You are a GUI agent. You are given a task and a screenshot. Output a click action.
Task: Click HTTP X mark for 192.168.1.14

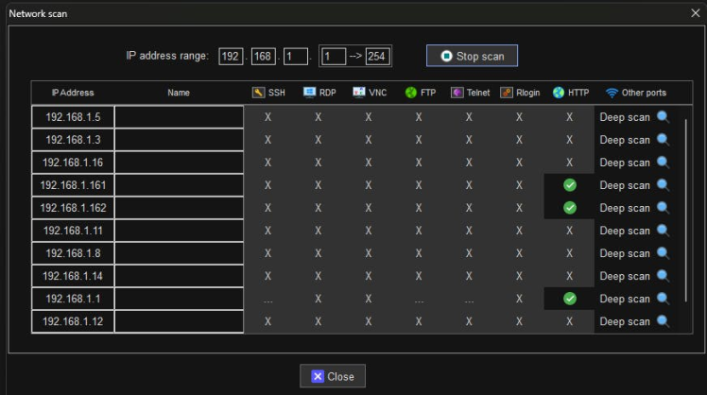(x=570, y=276)
